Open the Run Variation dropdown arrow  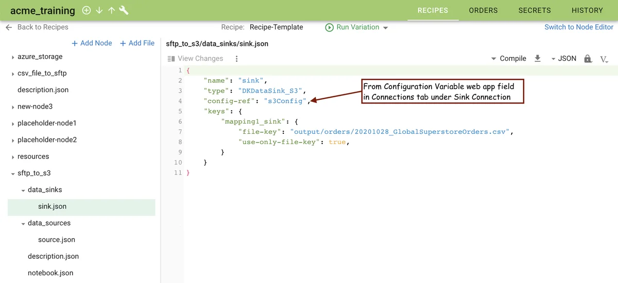click(386, 28)
